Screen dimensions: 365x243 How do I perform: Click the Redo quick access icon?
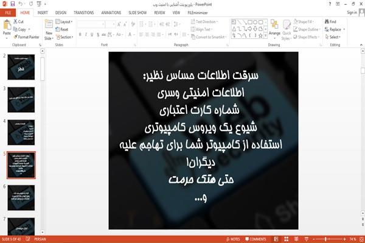[31, 4]
